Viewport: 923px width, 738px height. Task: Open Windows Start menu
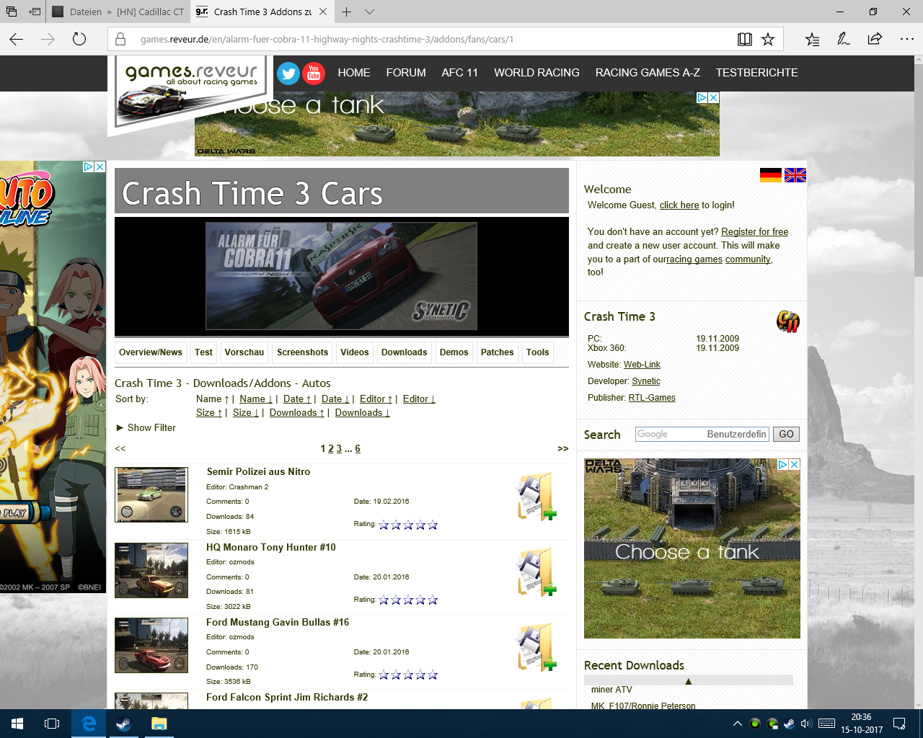(x=17, y=724)
